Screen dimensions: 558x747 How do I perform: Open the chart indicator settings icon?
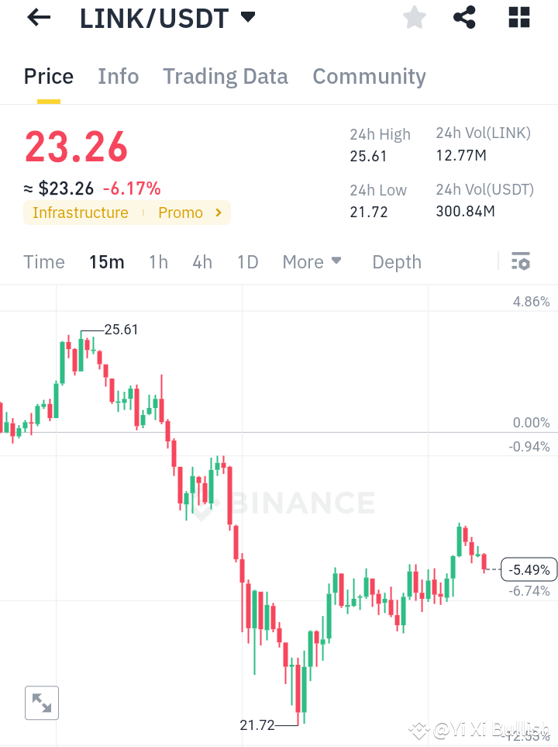[x=520, y=261]
